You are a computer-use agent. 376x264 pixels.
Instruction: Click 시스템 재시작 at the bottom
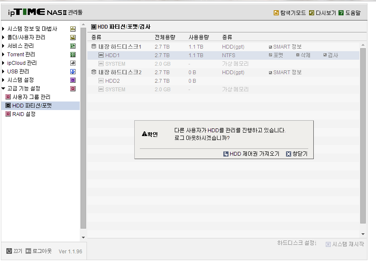point(345,244)
